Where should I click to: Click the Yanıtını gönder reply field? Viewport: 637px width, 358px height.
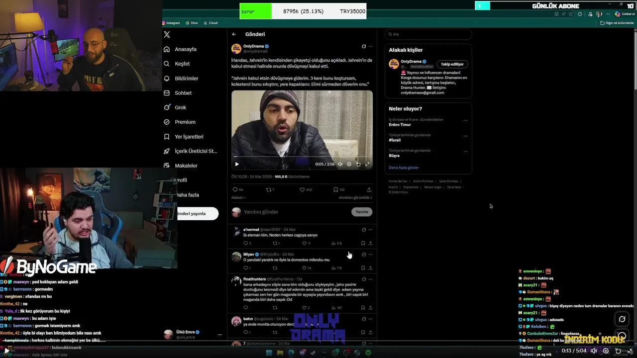point(296,212)
